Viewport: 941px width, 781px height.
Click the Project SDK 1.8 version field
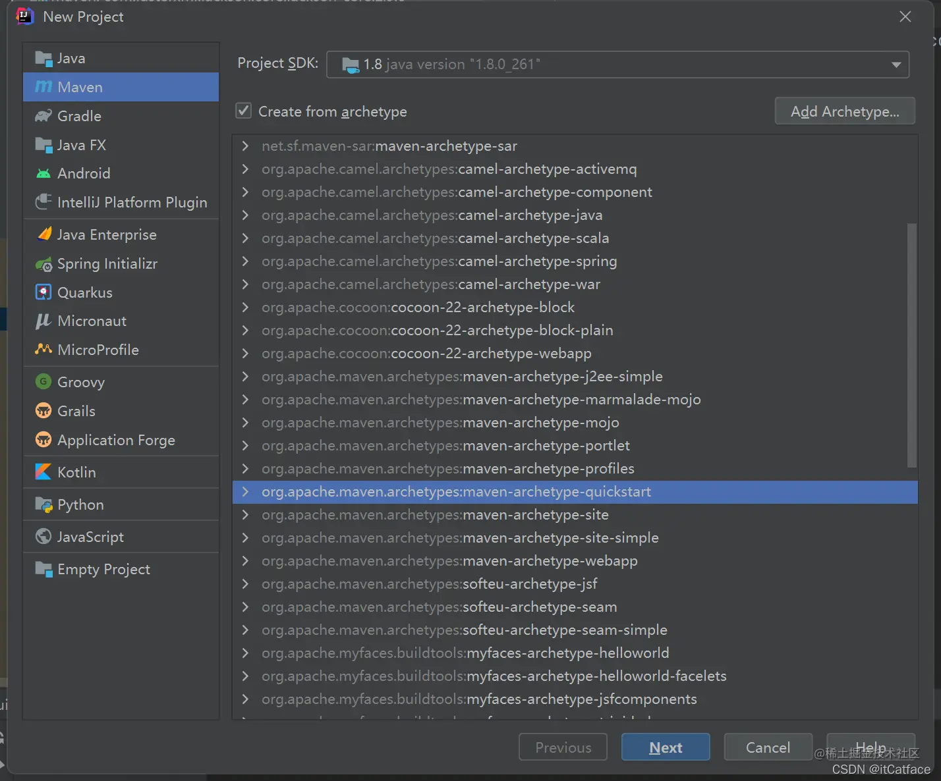point(617,65)
